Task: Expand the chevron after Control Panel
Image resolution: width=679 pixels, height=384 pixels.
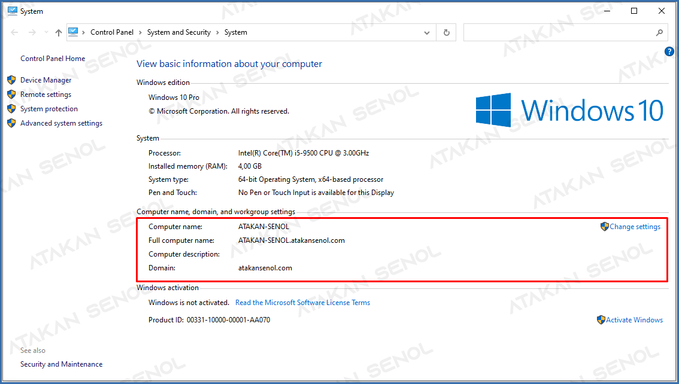Action: point(140,32)
